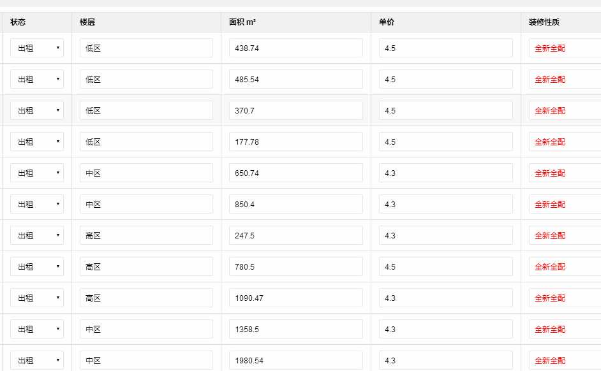Expand status dropdown for 485.54 area row
This screenshot has width=601, height=371.
click(x=37, y=79)
